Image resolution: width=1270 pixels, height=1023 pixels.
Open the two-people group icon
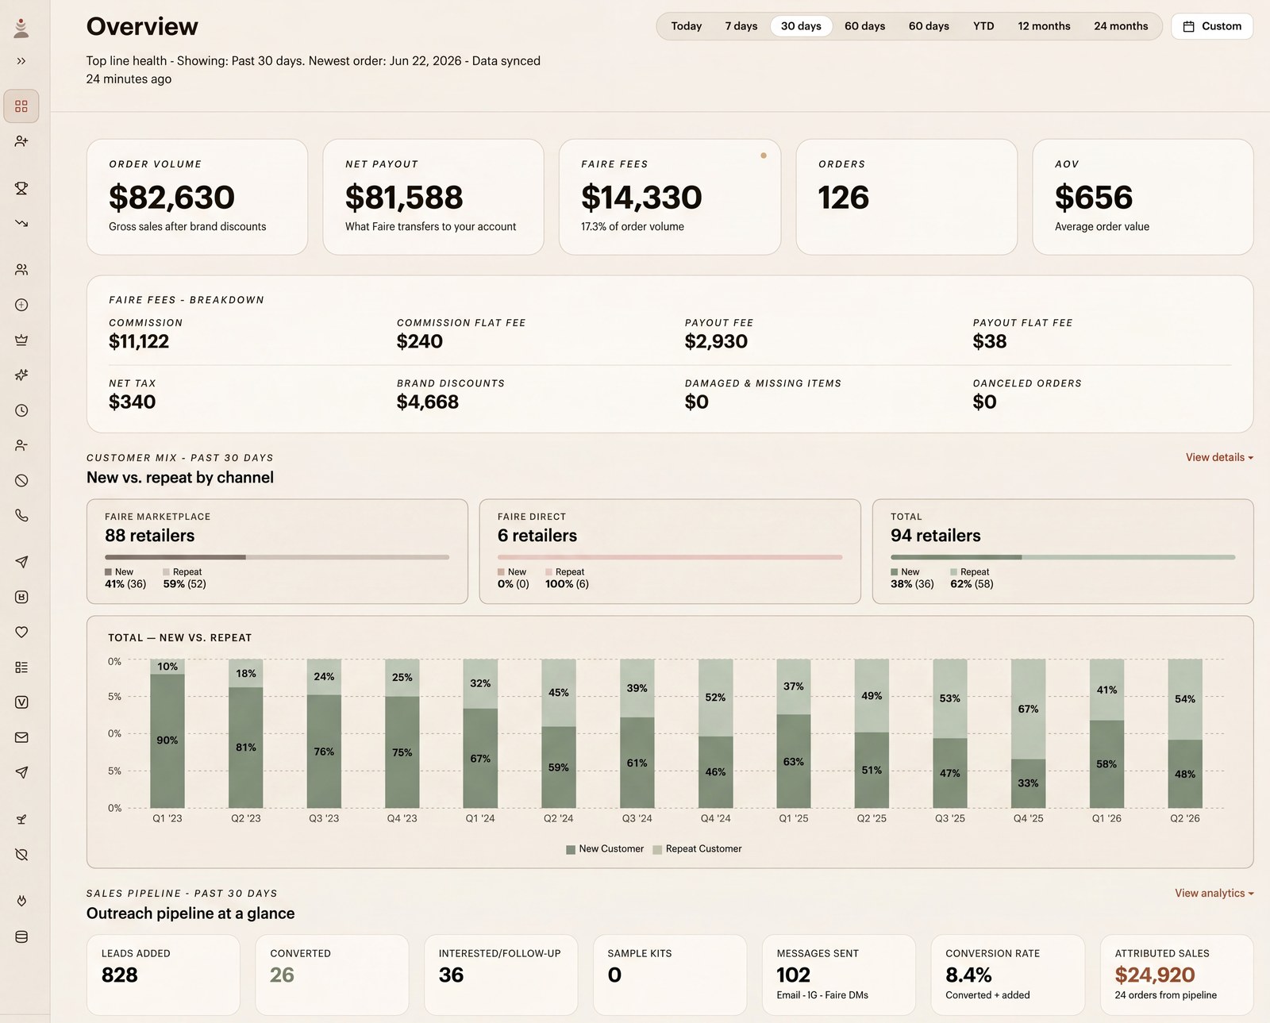coord(21,270)
